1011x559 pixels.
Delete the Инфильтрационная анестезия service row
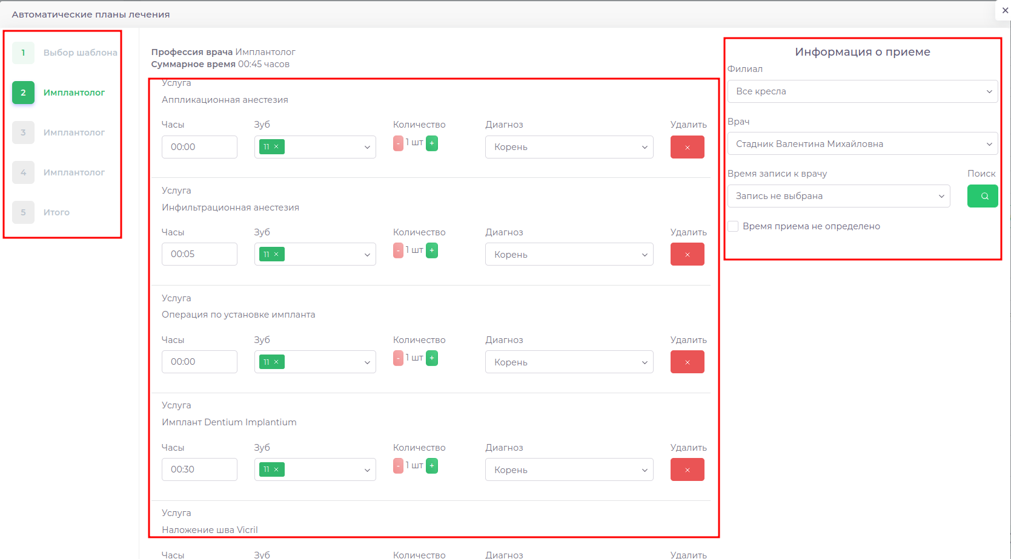coord(687,255)
